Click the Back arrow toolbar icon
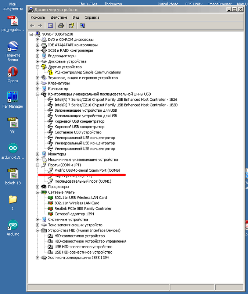Viewport: 248px width, 294px height. click(x=32, y=26)
